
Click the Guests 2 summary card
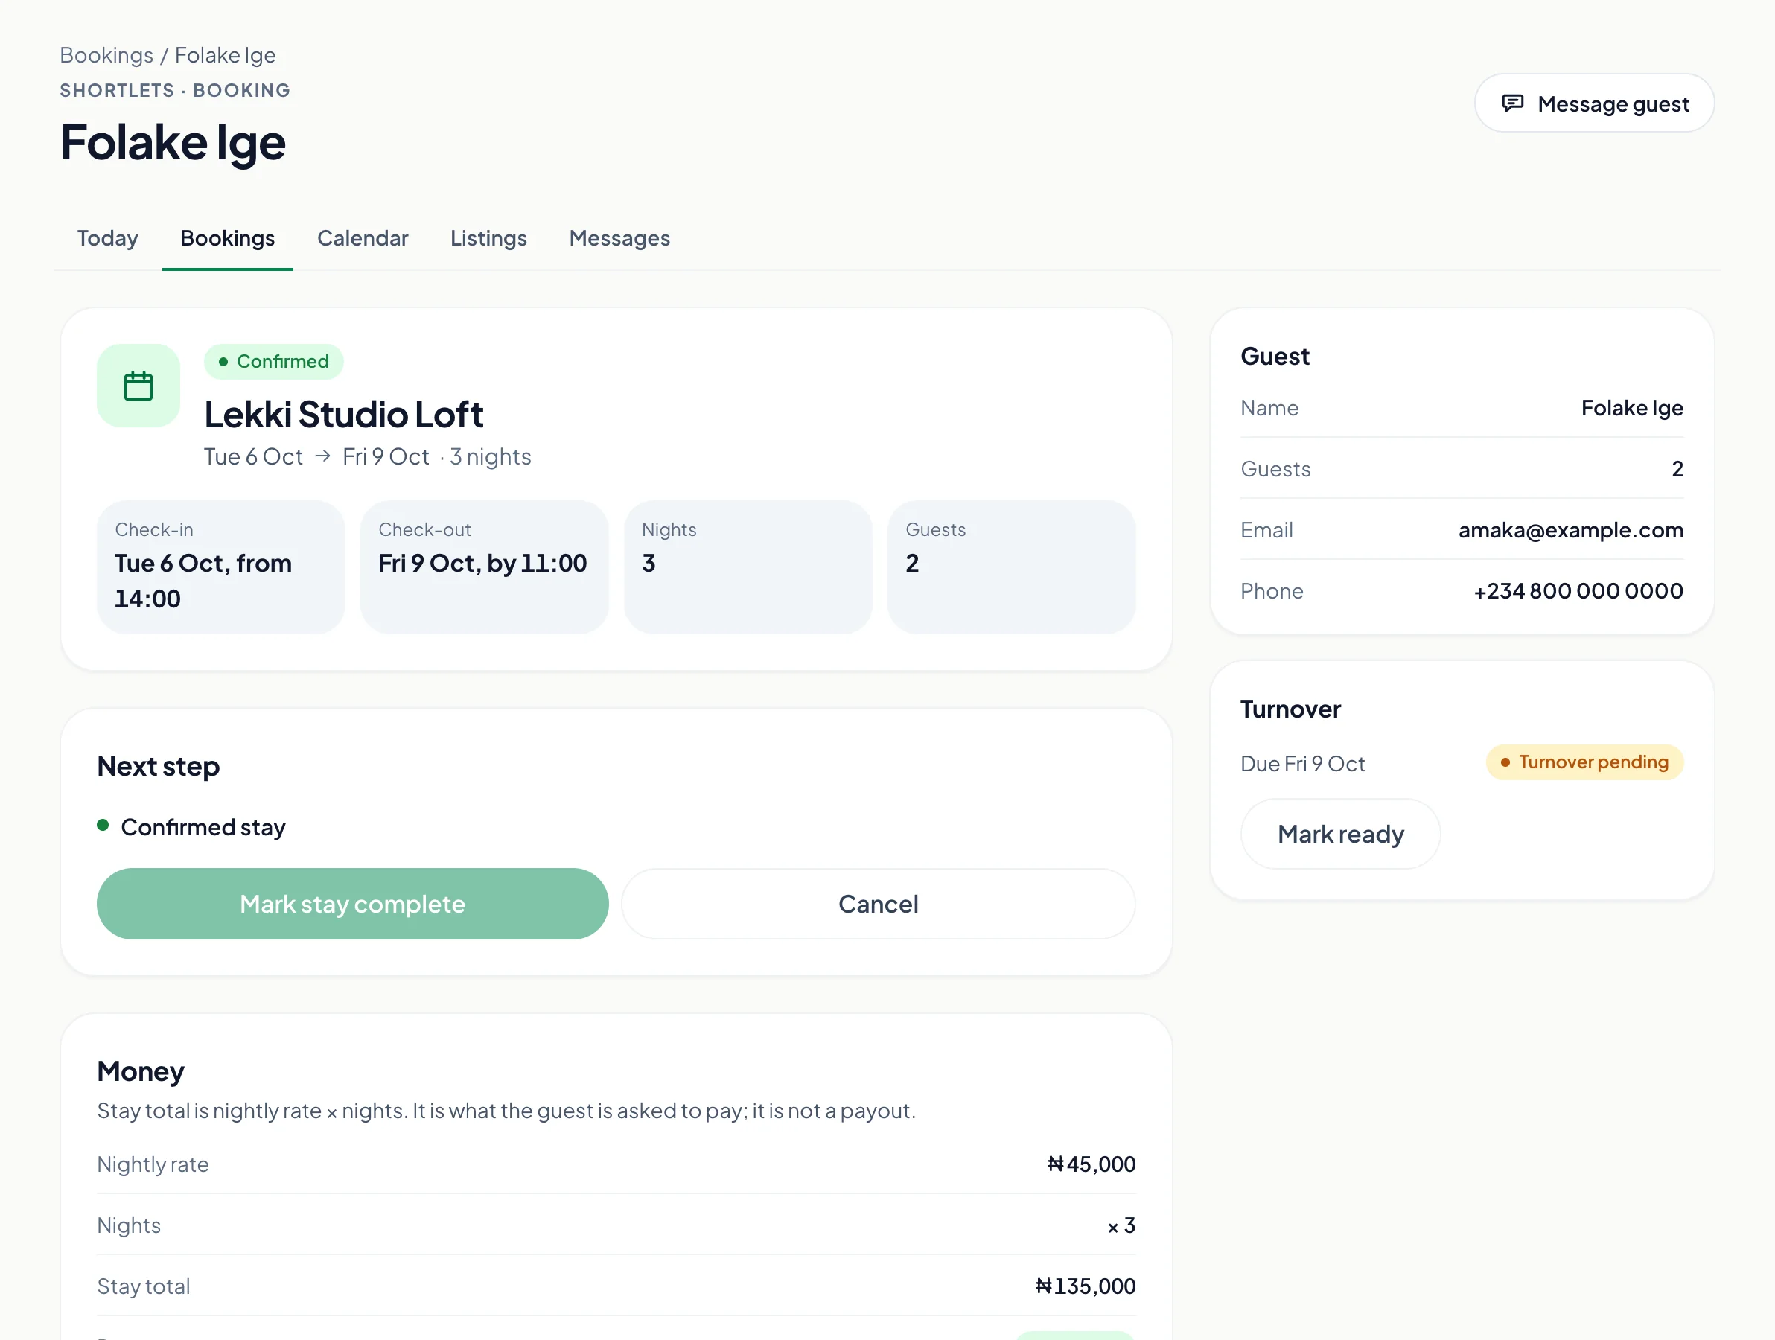point(1012,567)
